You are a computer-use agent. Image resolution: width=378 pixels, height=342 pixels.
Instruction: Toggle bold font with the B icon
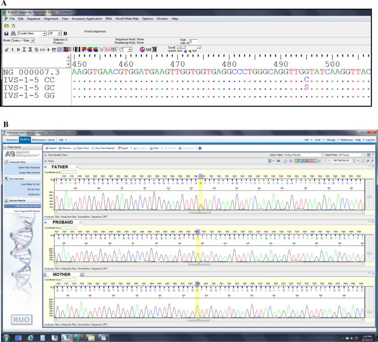pos(65,33)
